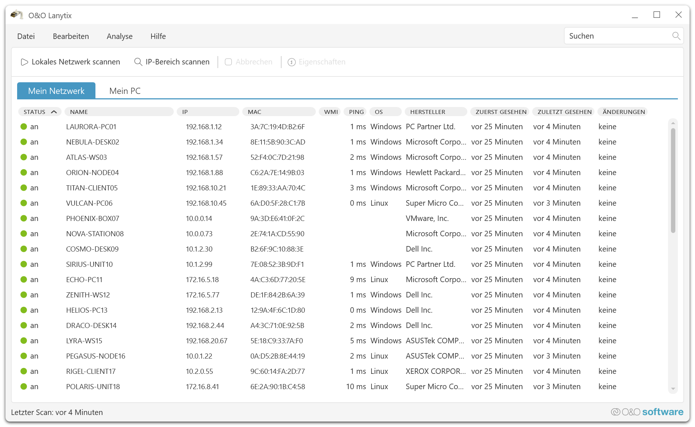
Task: Switch to the Mein PC tab
Action: pyautogui.click(x=125, y=91)
